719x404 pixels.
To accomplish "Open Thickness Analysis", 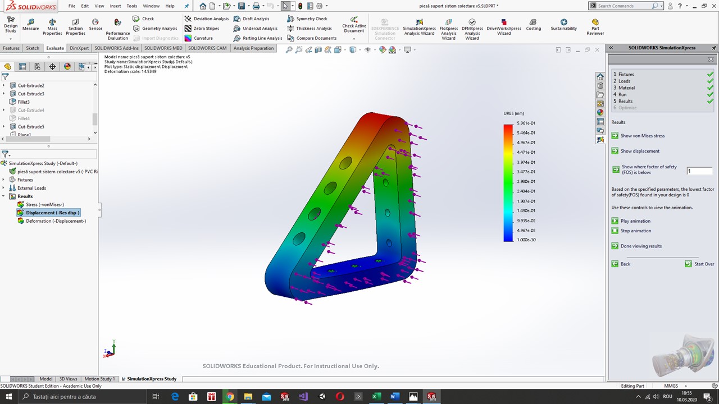I will coord(310,29).
